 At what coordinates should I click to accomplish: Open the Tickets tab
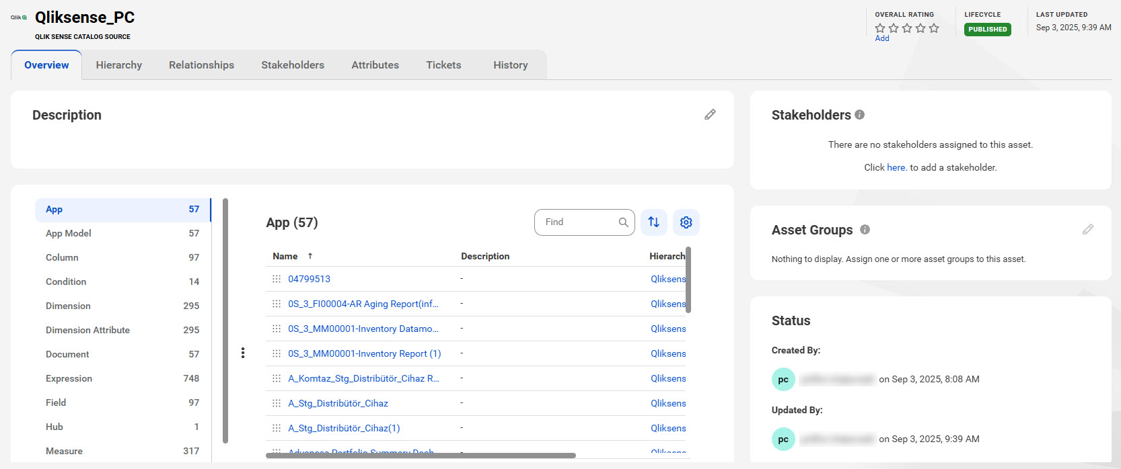pyautogui.click(x=444, y=65)
